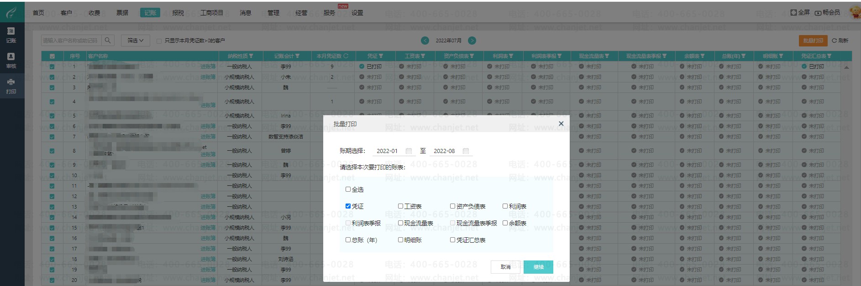The image size is (861, 286).
Task: Uncheck the 凭证 checkbox
Action: coord(348,206)
